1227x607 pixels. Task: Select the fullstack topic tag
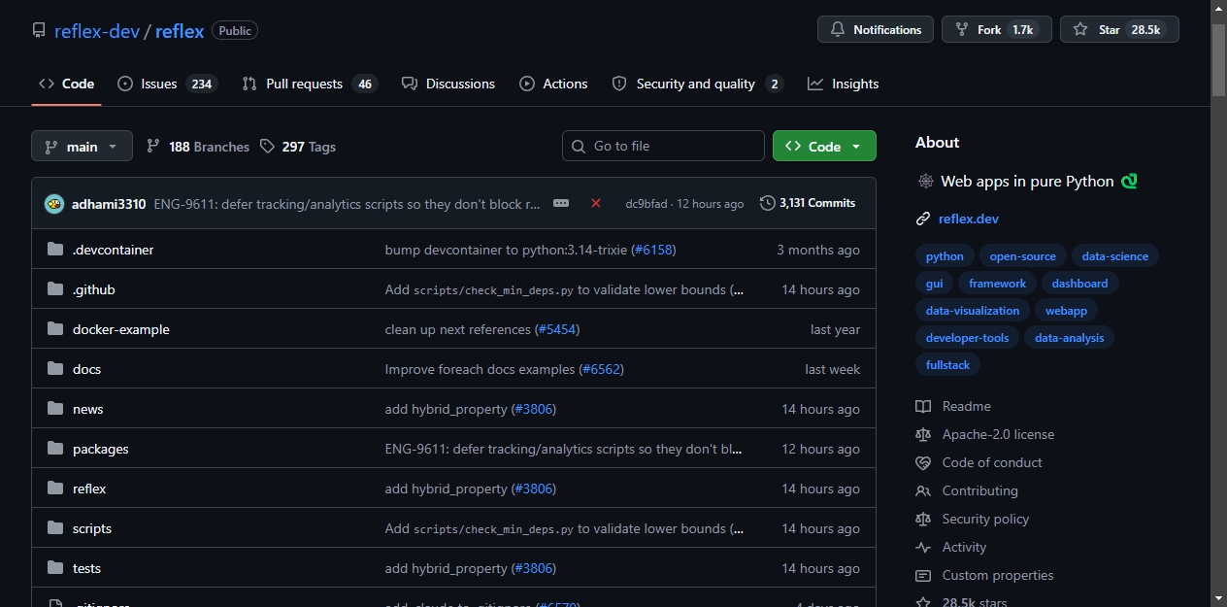point(948,365)
